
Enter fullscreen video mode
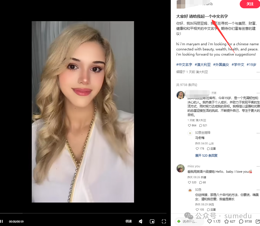pyautogui.click(x=164, y=221)
